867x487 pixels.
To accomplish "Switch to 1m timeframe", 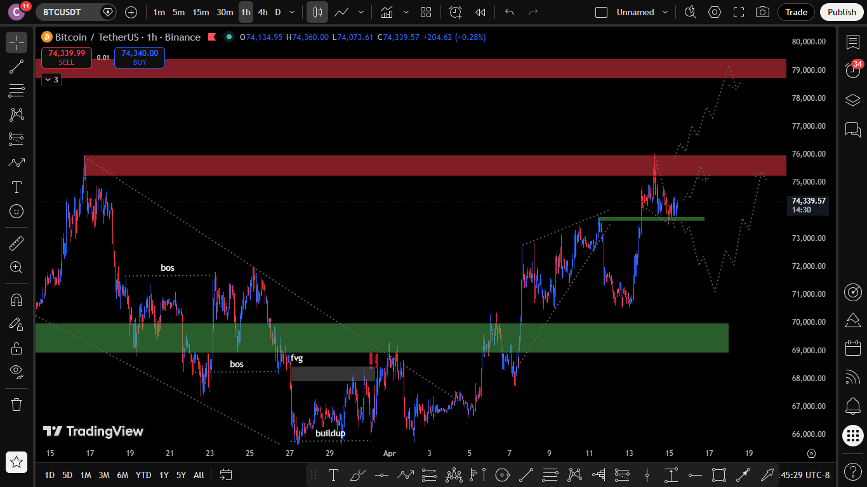I will (x=159, y=12).
